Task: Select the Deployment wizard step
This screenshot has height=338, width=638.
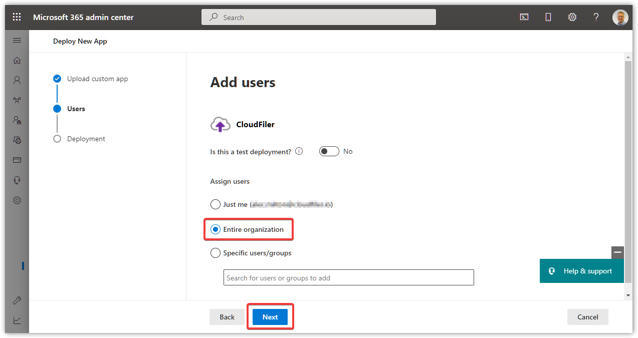Action: tap(79, 139)
